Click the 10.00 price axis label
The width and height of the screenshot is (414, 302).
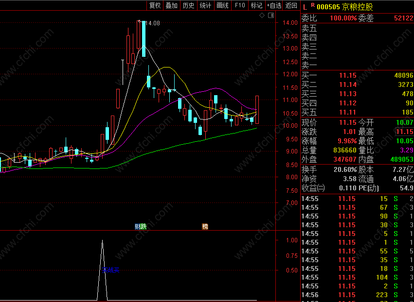[x=290, y=126]
